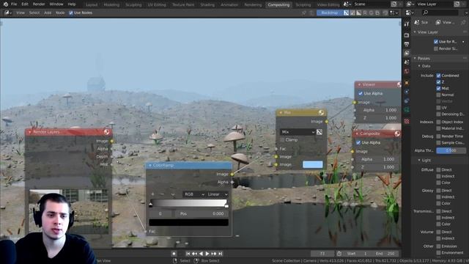Open the World properties tab icon
Viewport: 469px width, 264px height.
pos(407,71)
